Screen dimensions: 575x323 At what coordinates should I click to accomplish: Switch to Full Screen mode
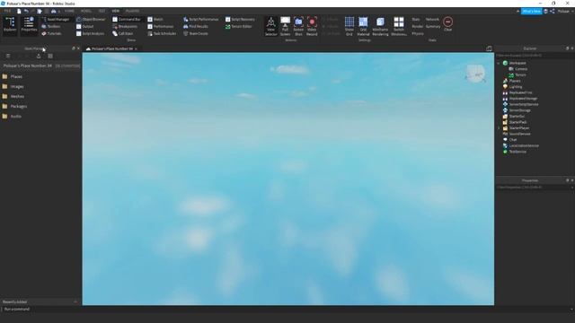[x=286, y=26]
